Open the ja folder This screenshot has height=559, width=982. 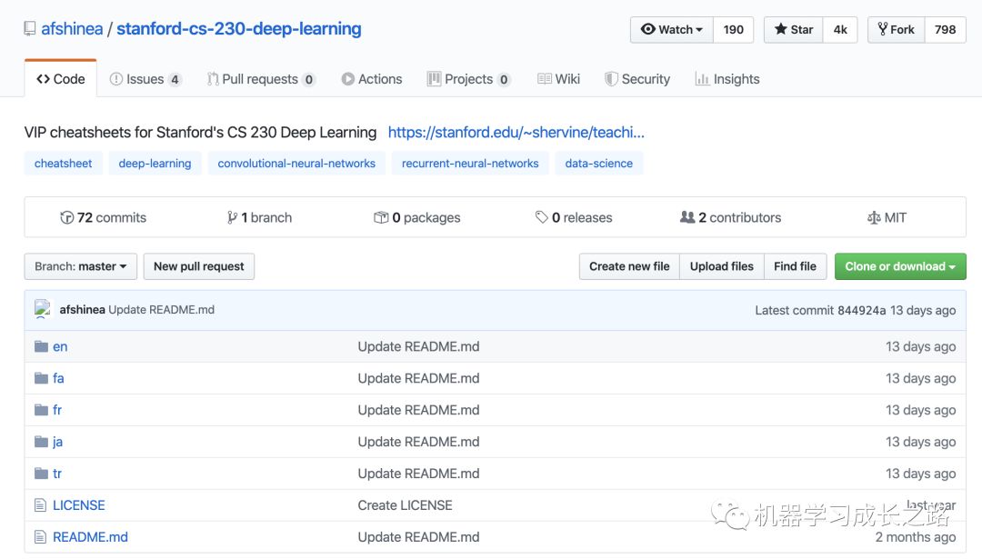tap(57, 442)
